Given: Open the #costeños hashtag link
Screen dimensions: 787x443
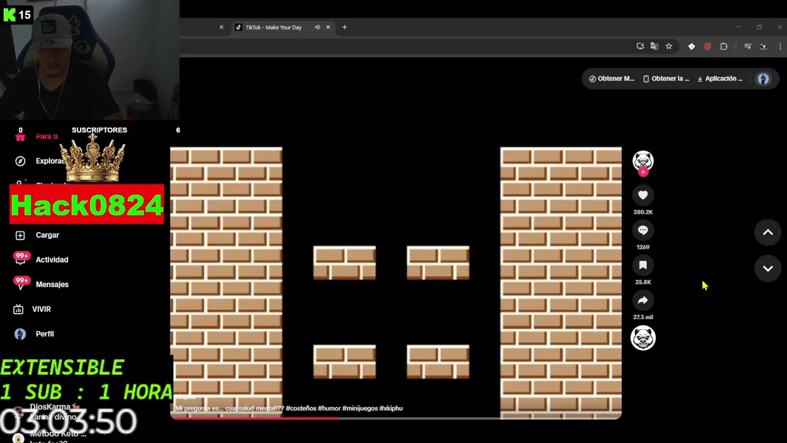Looking at the screenshot, I should [301, 408].
